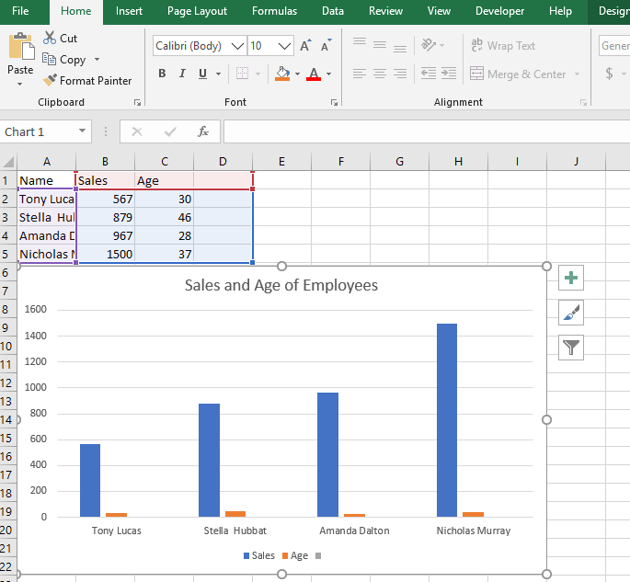Toggle Underline formatting
Image resolution: width=630 pixels, height=582 pixels.
pyautogui.click(x=202, y=74)
